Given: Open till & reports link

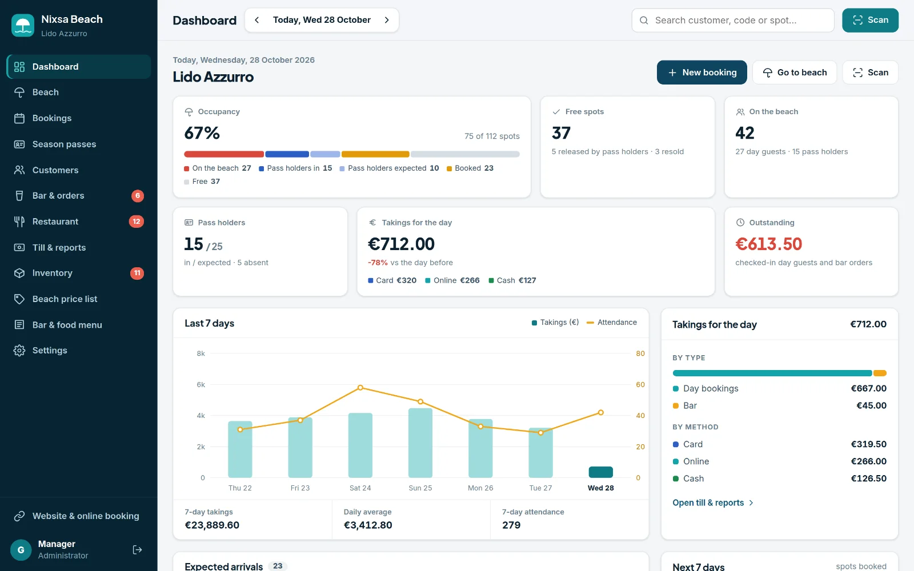Looking at the screenshot, I should click(713, 503).
